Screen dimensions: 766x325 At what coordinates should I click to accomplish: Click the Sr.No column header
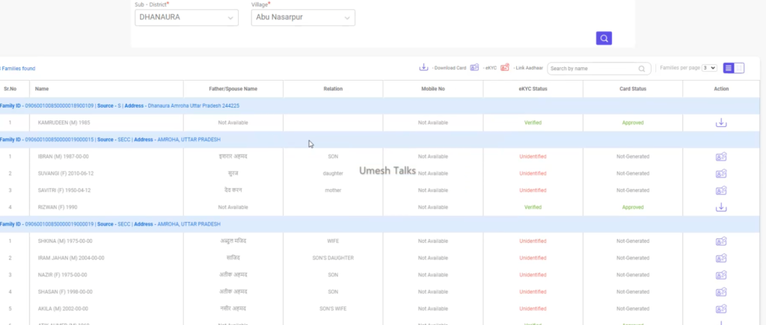point(10,89)
